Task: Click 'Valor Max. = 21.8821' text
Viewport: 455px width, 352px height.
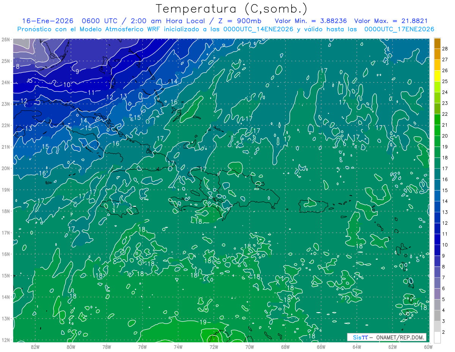Action: [x=391, y=21]
